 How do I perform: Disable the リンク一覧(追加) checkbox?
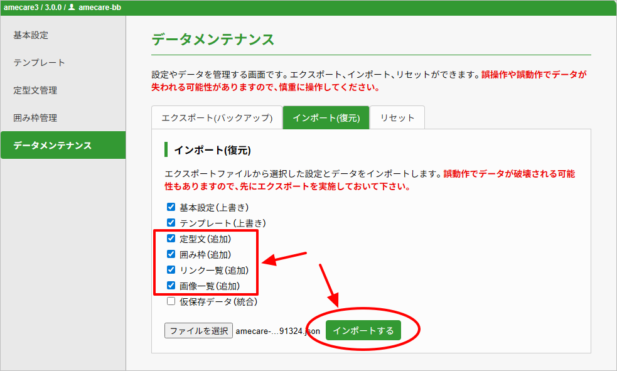(171, 270)
